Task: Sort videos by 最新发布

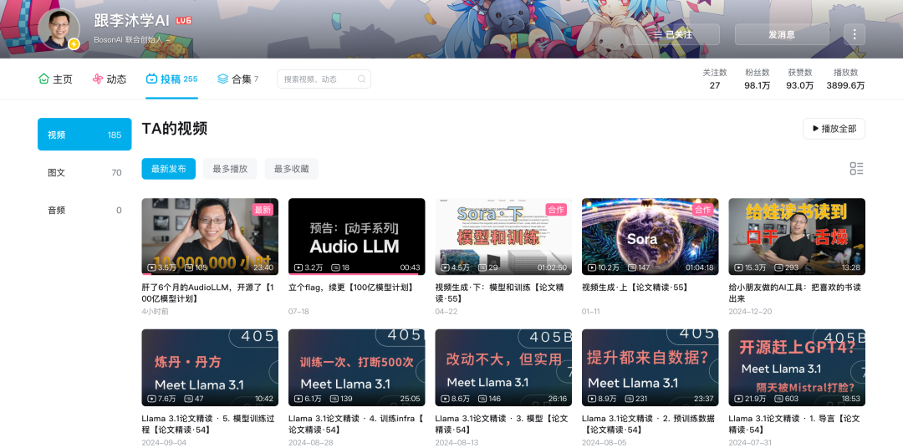Action: (169, 169)
